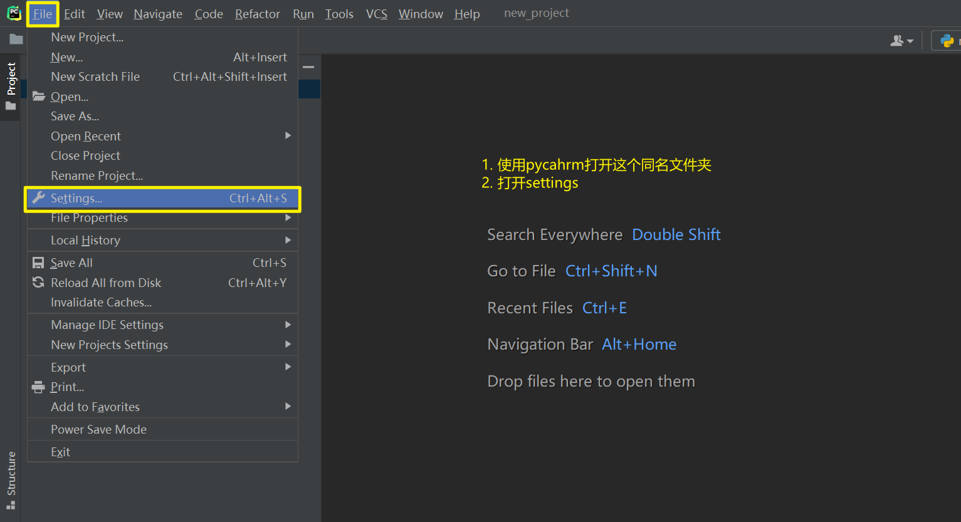This screenshot has width=961, height=522.
Task: Click the Python interpreter icon in toolbar
Action: 947,41
